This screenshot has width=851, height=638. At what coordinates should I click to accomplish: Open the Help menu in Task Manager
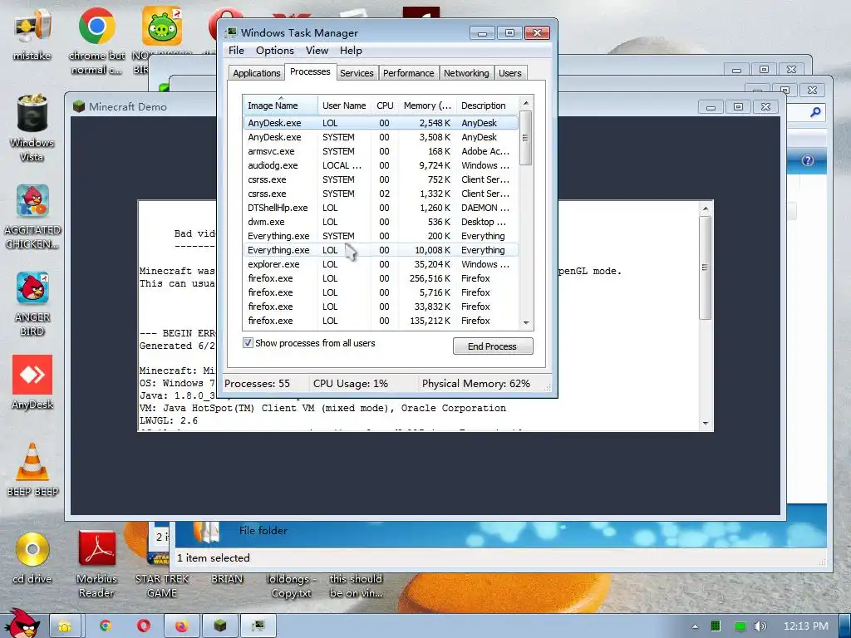point(351,51)
